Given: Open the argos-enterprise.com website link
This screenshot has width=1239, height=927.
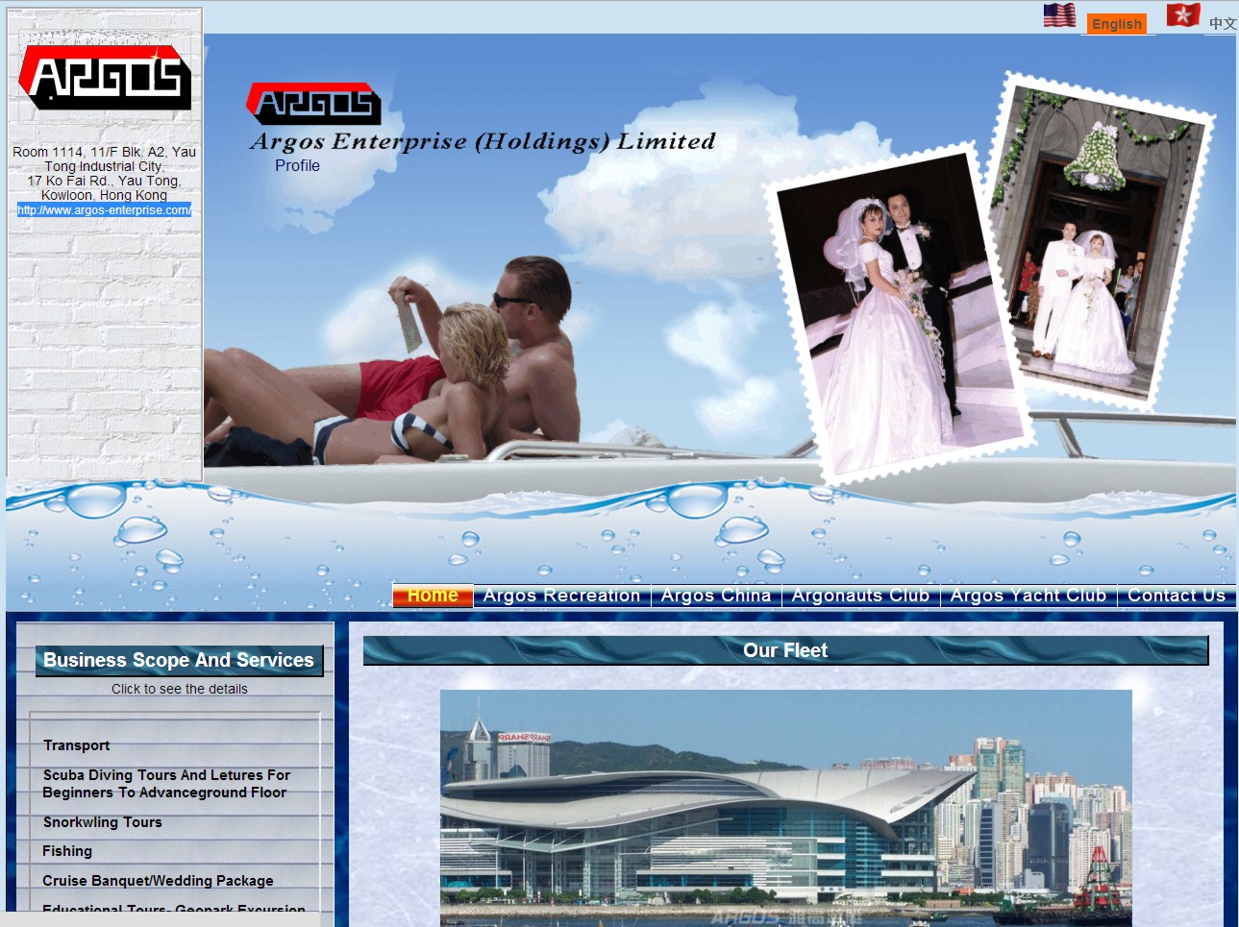Looking at the screenshot, I should tap(104, 210).
